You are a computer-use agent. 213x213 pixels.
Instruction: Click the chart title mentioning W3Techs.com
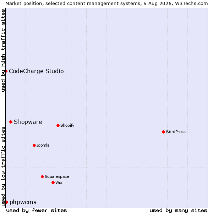[x=106, y=4]
